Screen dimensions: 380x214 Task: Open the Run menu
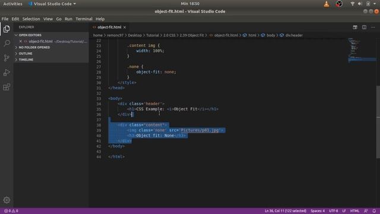tap(68, 19)
